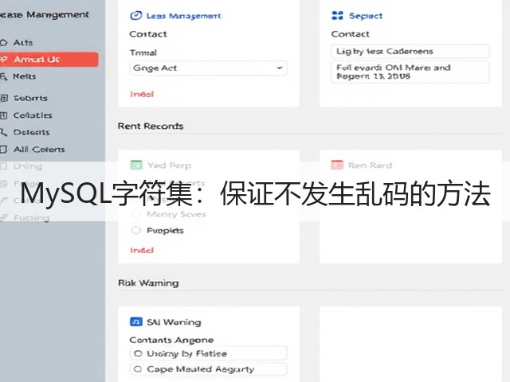This screenshot has height=382, width=510.
Task: Select the Pueplets radio option
Action: coord(136,230)
